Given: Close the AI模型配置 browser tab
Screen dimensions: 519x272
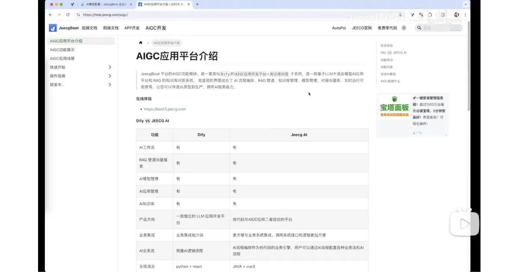Looking at the screenshot, I should [131, 4].
